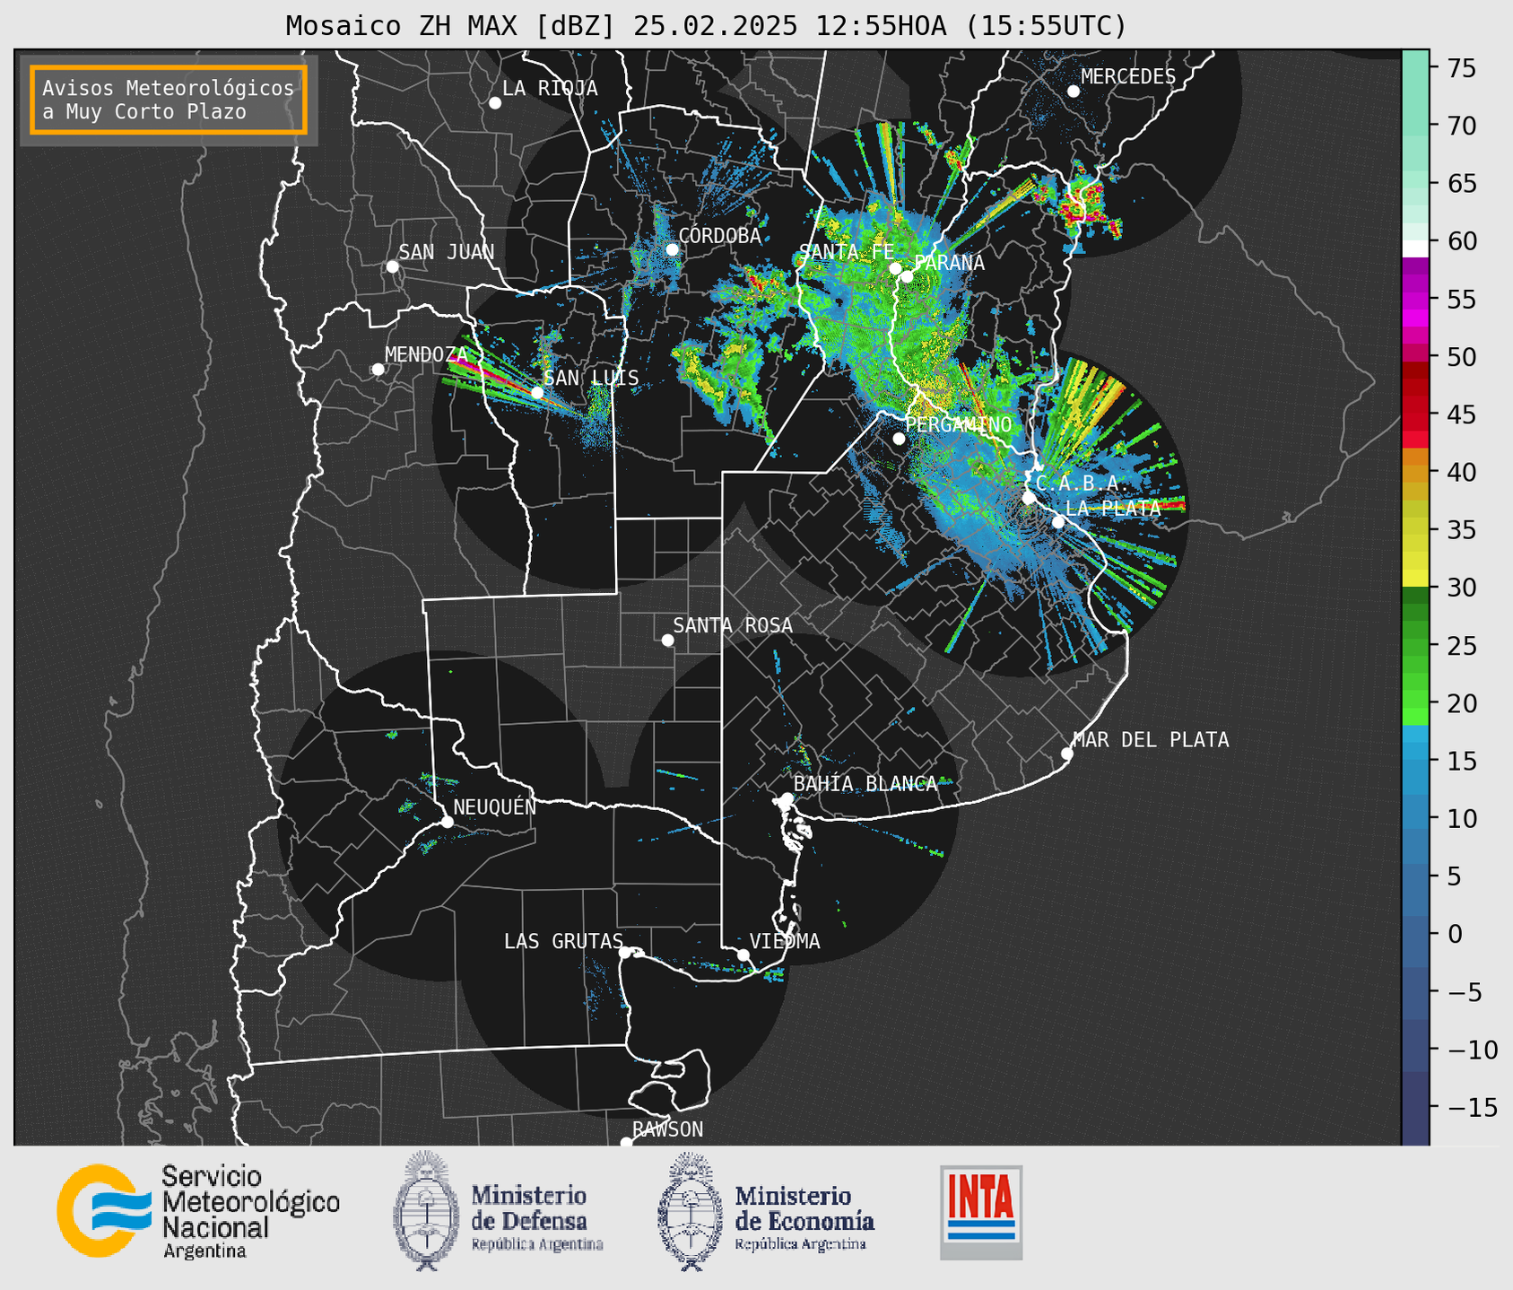
Task: Click the La Rioja city marker dot
Action: point(495,103)
